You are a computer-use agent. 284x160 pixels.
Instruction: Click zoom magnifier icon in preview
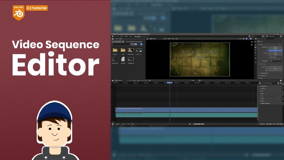point(252,42)
